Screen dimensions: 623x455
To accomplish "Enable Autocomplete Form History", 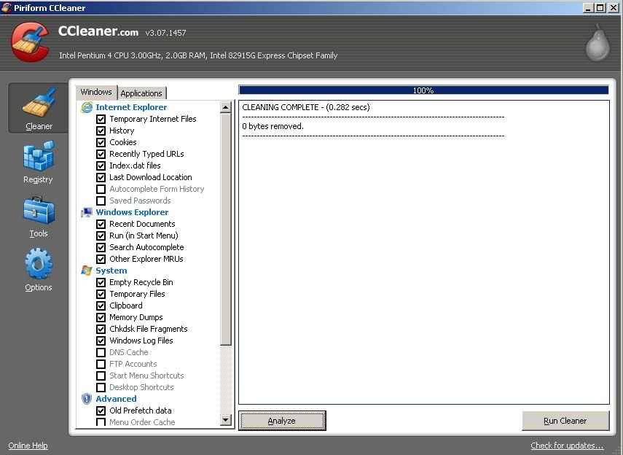I will [101, 189].
